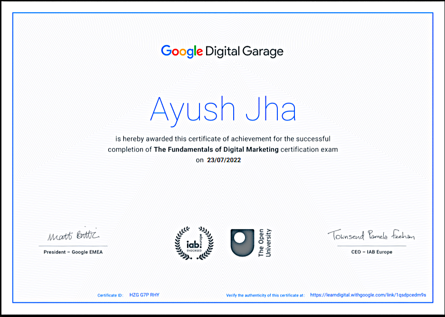Screen dimensions: 445x317
Task: Click the IAB Europe endorsed laurel badge
Action: click(195, 242)
